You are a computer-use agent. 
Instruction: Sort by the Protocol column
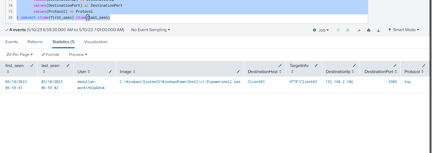422,72
